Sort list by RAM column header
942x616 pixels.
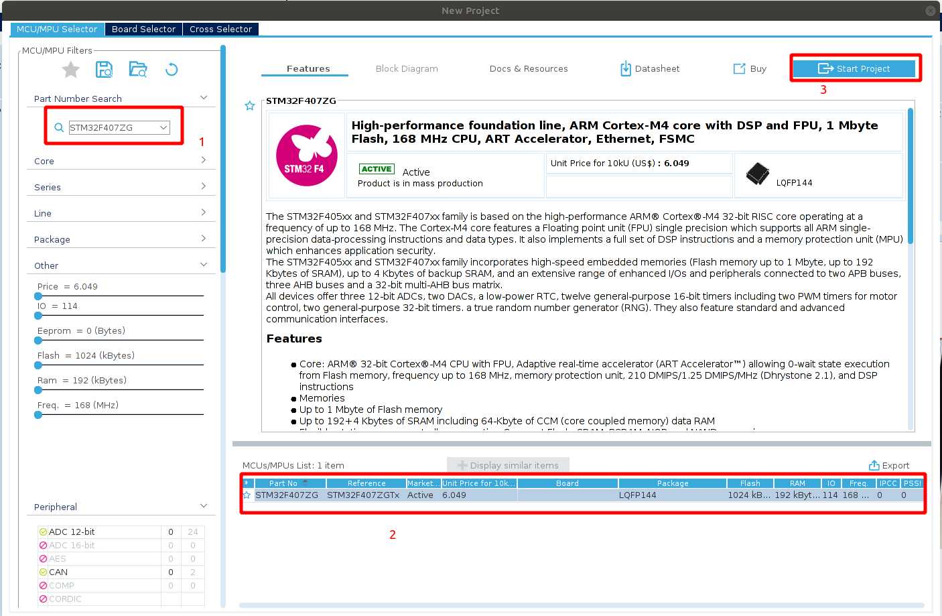coord(797,483)
